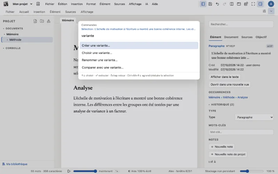The height and width of the screenshot is (174, 278).
Task: Click the new folder icon in Projet
Action: click(42, 21)
